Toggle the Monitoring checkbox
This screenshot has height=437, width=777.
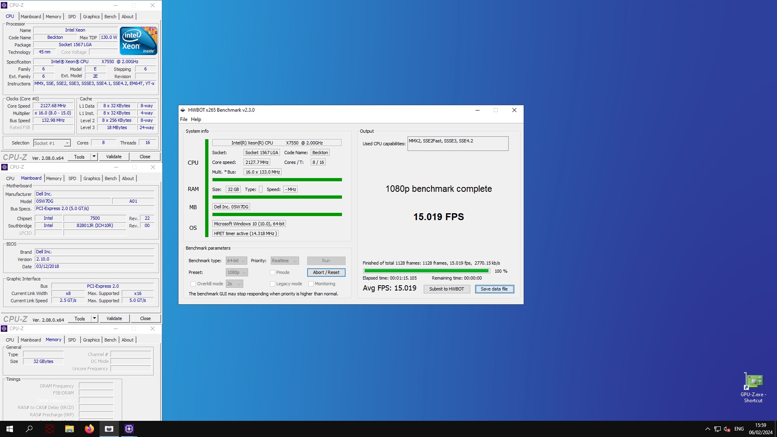[x=311, y=284]
